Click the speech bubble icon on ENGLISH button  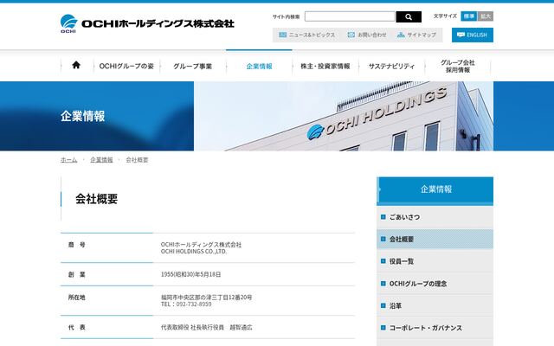(x=461, y=35)
